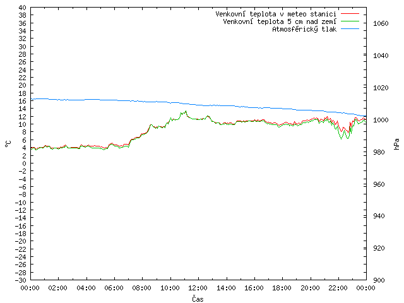Click the 30 label on temperature axis
Viewport: 404px width, 303px height.
pyautogui.click(x=23, y=47)
